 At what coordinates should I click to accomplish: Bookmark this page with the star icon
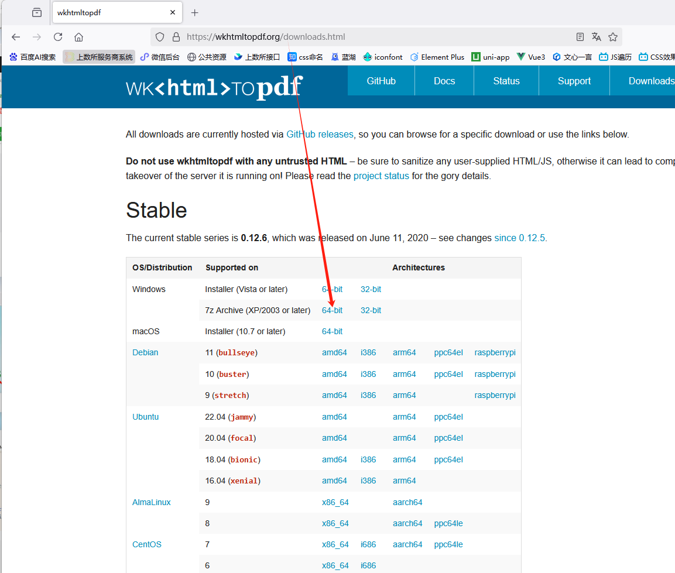point(613,37)
